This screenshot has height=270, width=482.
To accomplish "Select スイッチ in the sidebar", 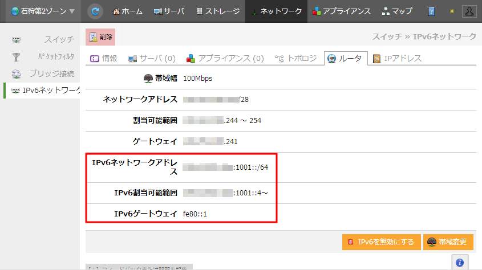I will pos(43,40).
